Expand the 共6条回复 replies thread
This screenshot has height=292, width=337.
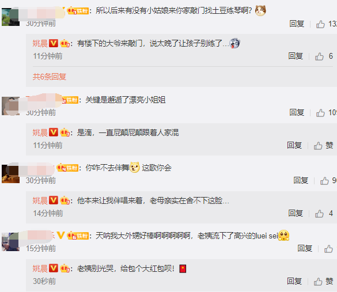pyautogui.click(x=49, y=77)
